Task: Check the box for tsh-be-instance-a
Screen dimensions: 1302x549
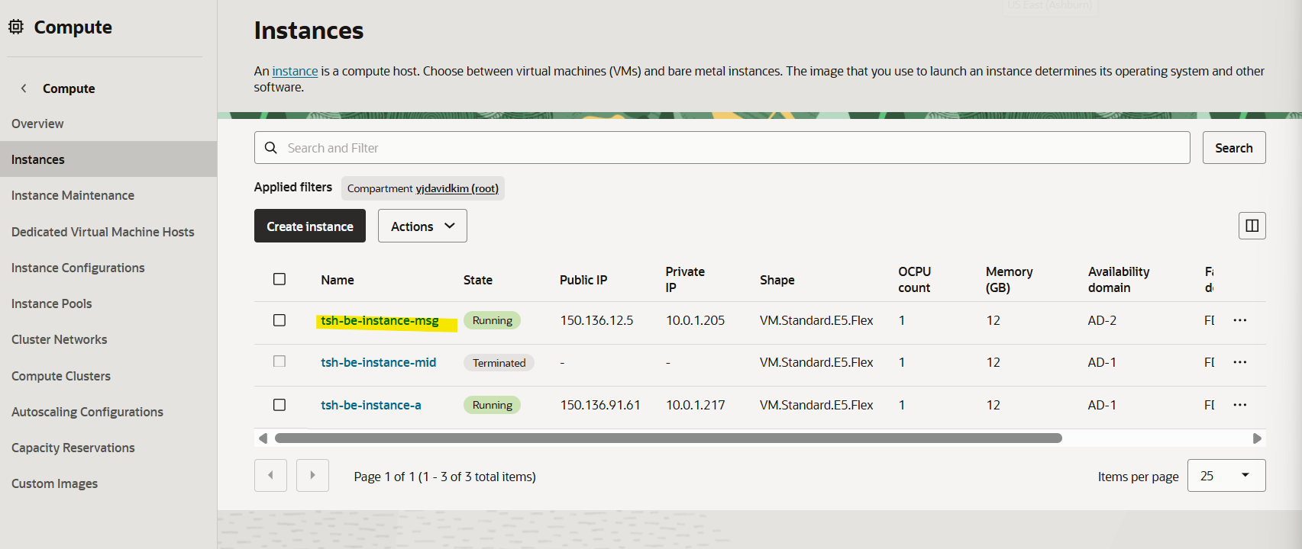Action: click(x=279, y=405)
